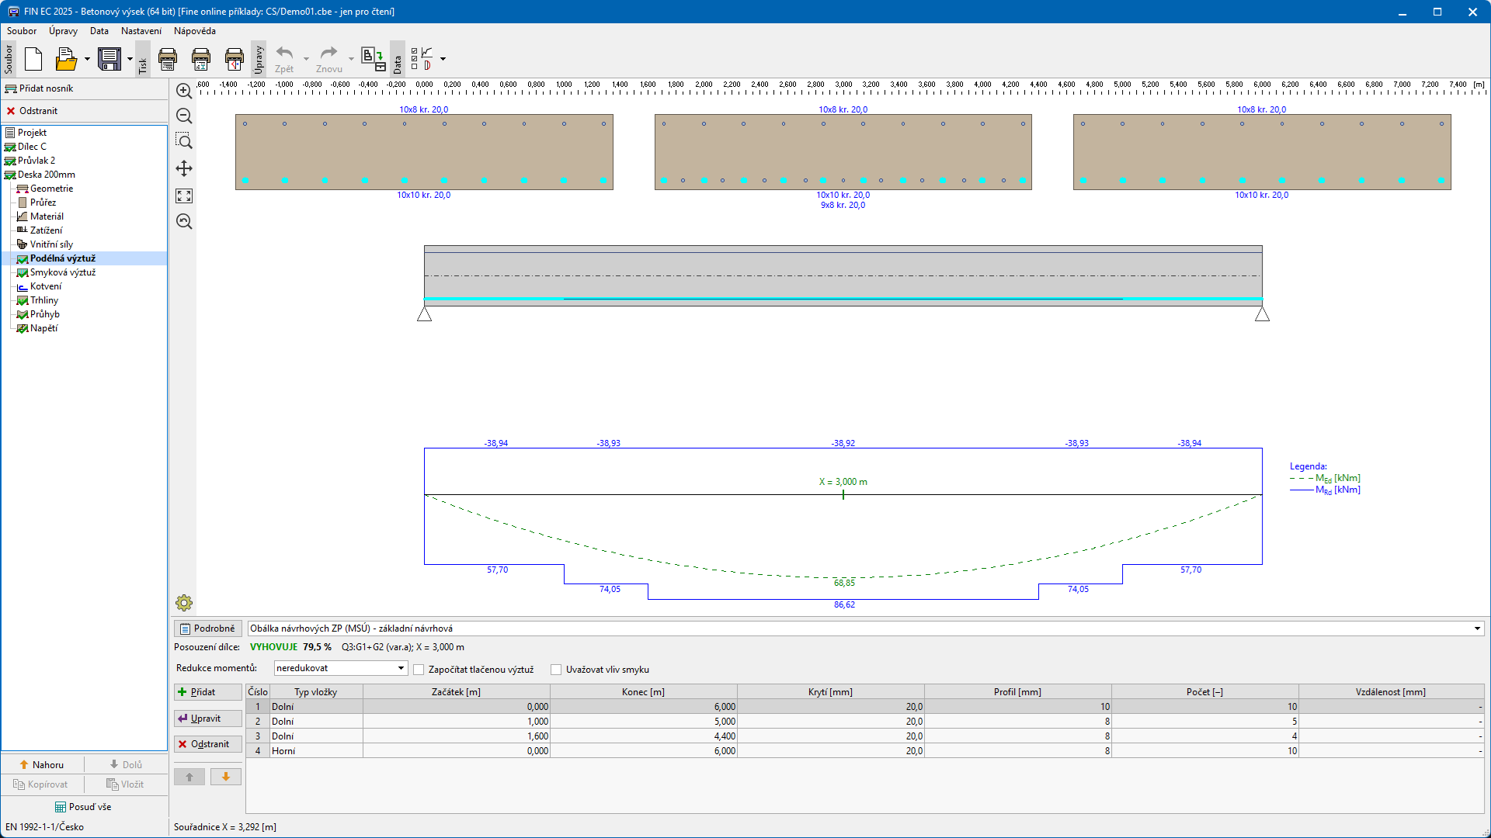Click the zoom window selection tool
The width and height of the screenshot is (1491, 838).
184,141
